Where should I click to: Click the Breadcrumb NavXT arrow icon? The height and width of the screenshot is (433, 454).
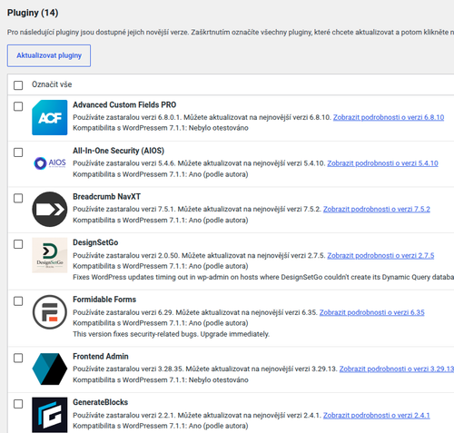tap(50, 209)
